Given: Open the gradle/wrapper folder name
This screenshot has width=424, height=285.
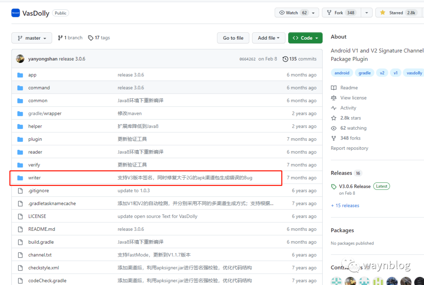Looking at the screenshot, I should point(45,114).
